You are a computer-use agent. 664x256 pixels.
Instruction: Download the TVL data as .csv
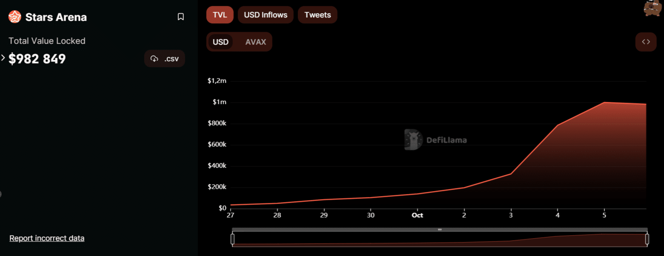click(165, 59)
